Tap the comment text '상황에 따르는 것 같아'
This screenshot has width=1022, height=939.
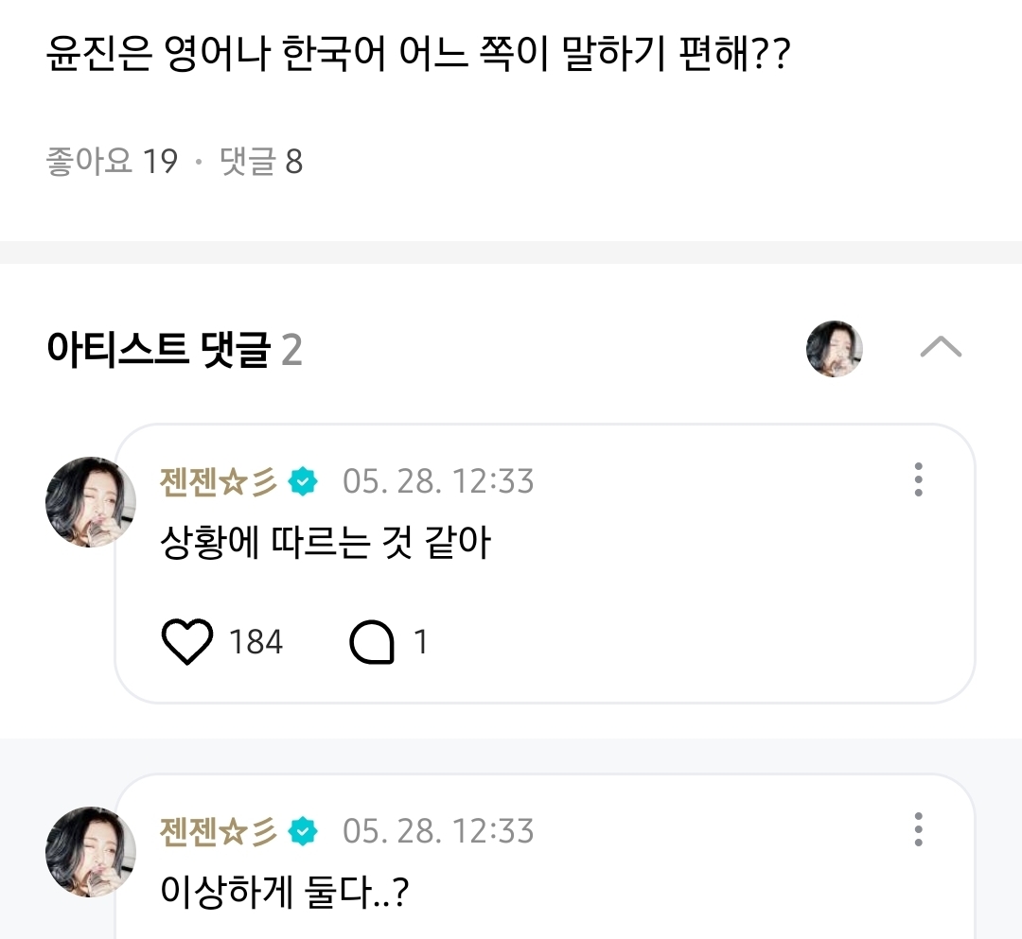pyautogui.click(x=326, y=544)
